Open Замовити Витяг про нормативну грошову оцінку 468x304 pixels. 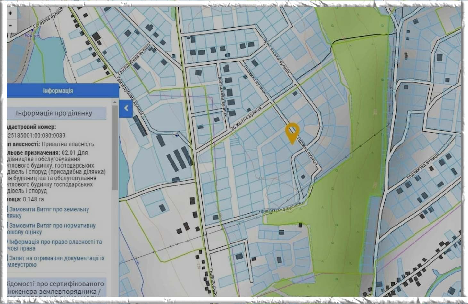[51, 229]
